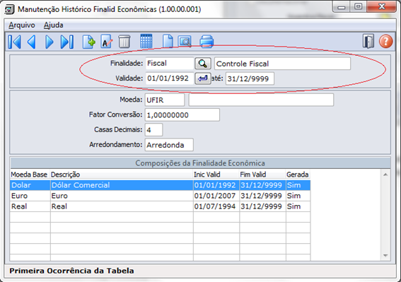Click the Gerada column header
This screenshot has width=401, height=282.
(298, 175)
